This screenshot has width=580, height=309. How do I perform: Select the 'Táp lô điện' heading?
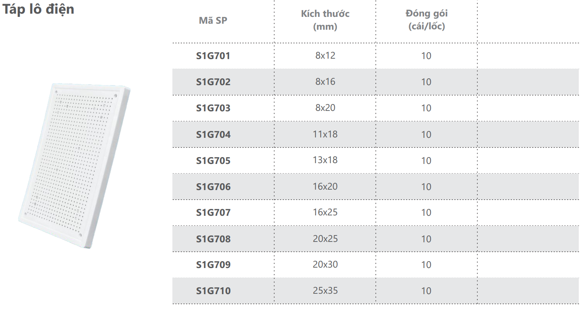(x=39, y=9)
